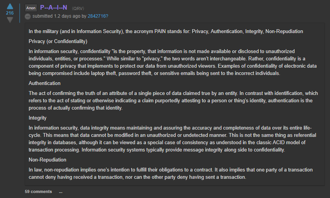Open the 59 comments link
Screen dimensions: 330x198
38,191
